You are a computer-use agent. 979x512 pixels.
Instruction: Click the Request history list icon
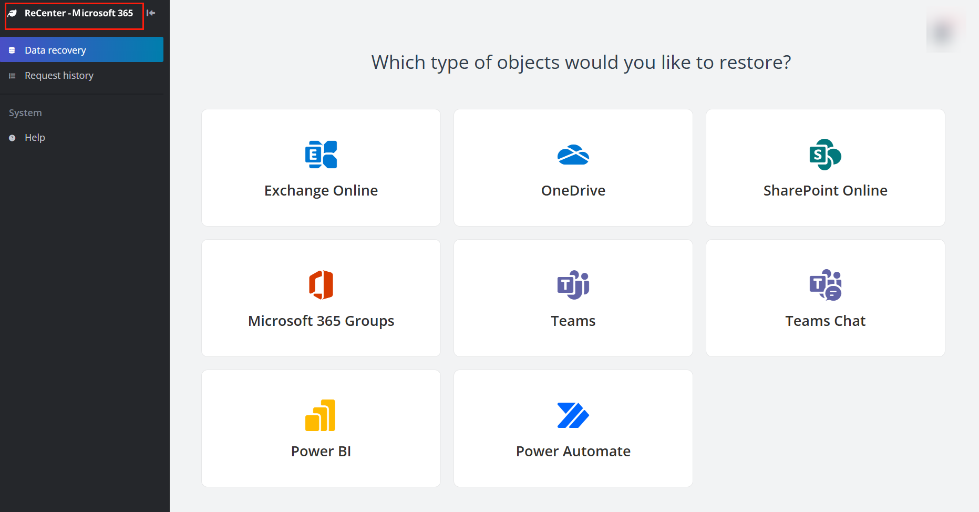point(12,76)
